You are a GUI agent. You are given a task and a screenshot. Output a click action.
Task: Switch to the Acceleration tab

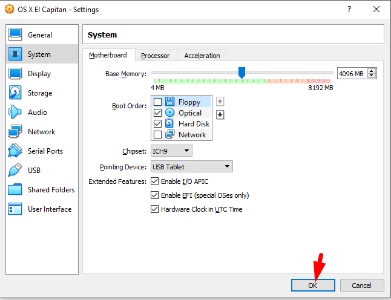(x=202, y=56)
